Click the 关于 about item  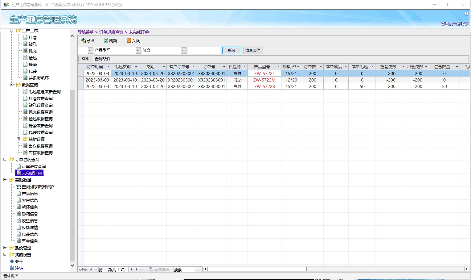(19, 261)
